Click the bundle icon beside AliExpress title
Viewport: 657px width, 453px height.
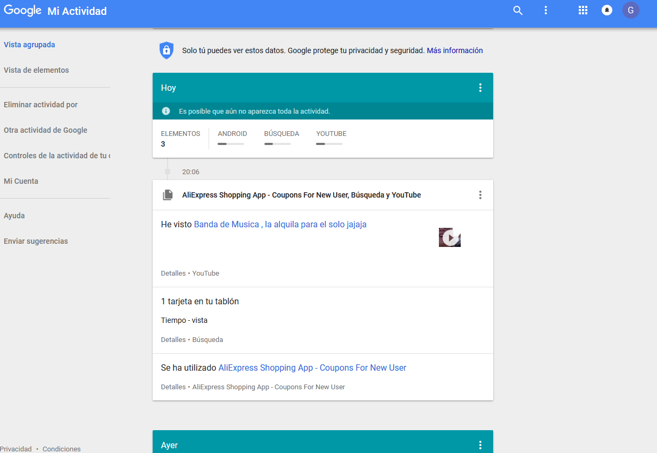point(168,195)
